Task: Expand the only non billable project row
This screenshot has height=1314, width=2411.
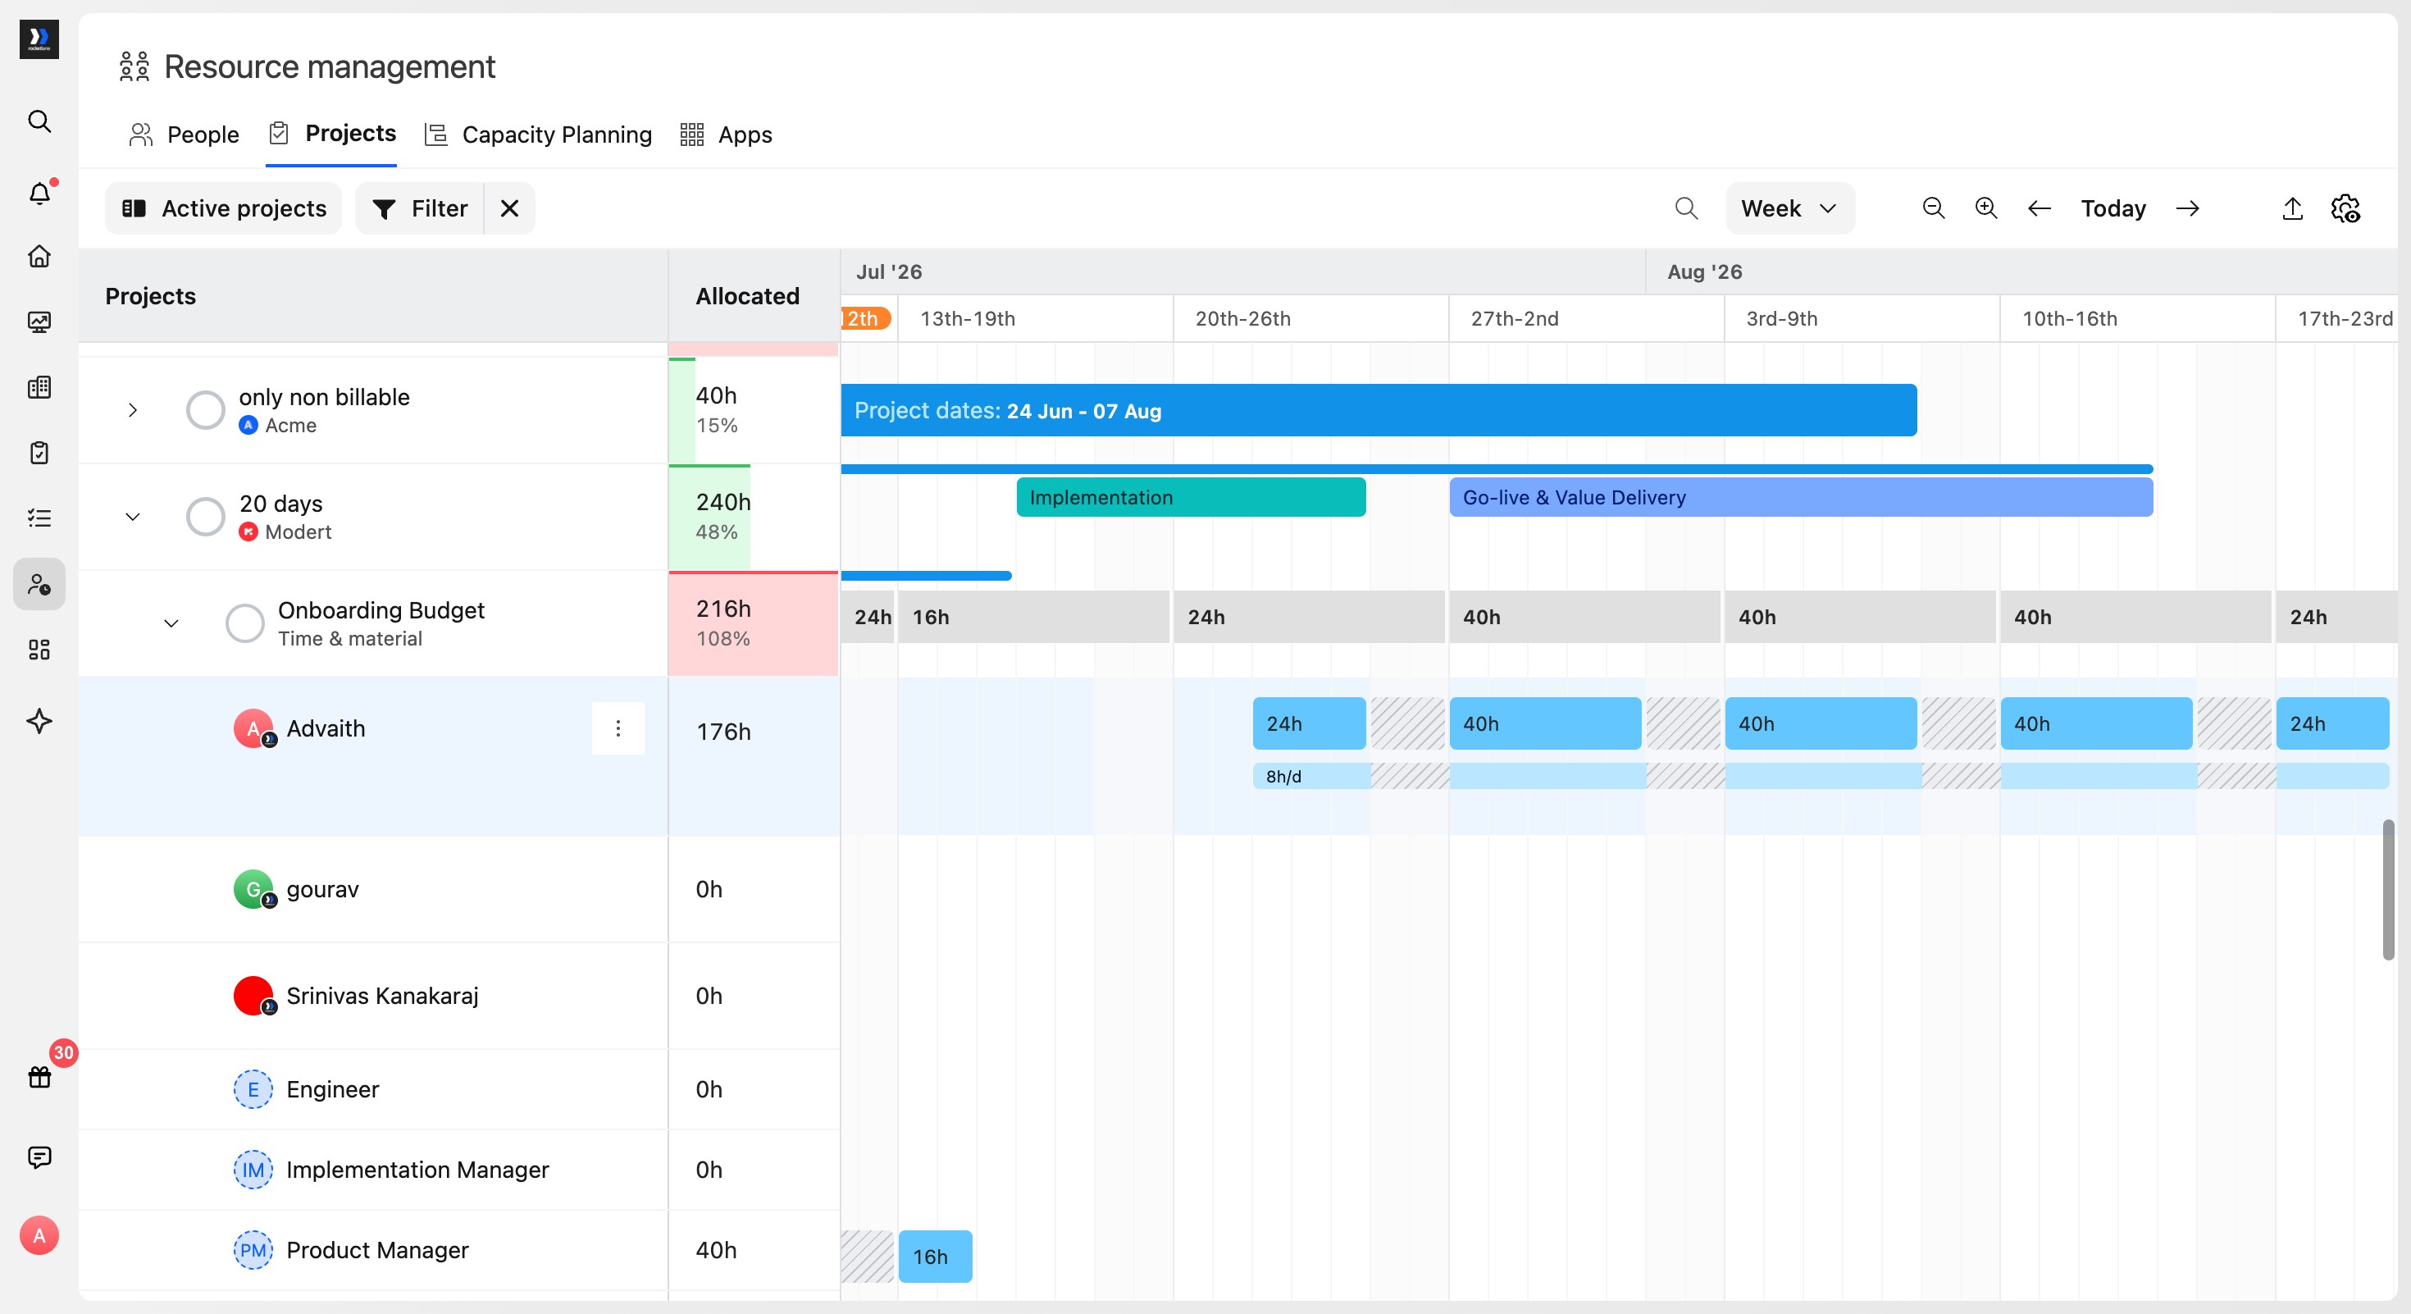Action: [x=133, y=410]
